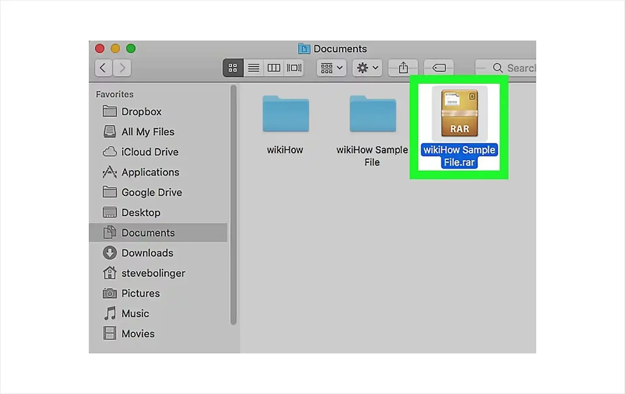
Task: Go back with the left chevron button
Action: [103, 68]
